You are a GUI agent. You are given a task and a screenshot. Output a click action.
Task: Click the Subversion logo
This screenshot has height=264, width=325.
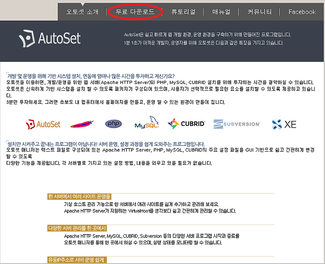pyautogui.click(x=237, y=124)
